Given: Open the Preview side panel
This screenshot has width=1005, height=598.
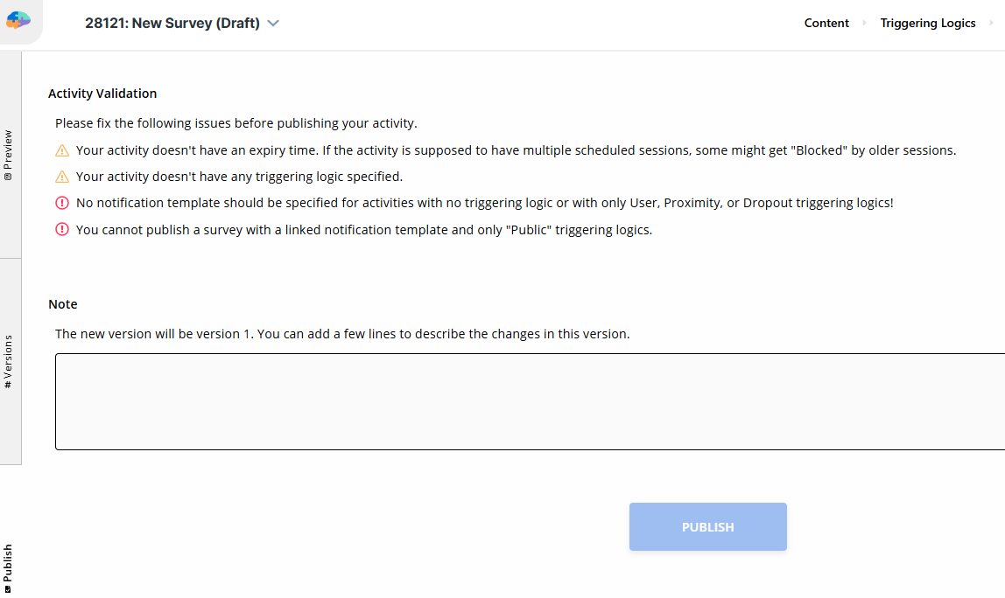Looking at the screenshot, I should click(x=9, y=155).
